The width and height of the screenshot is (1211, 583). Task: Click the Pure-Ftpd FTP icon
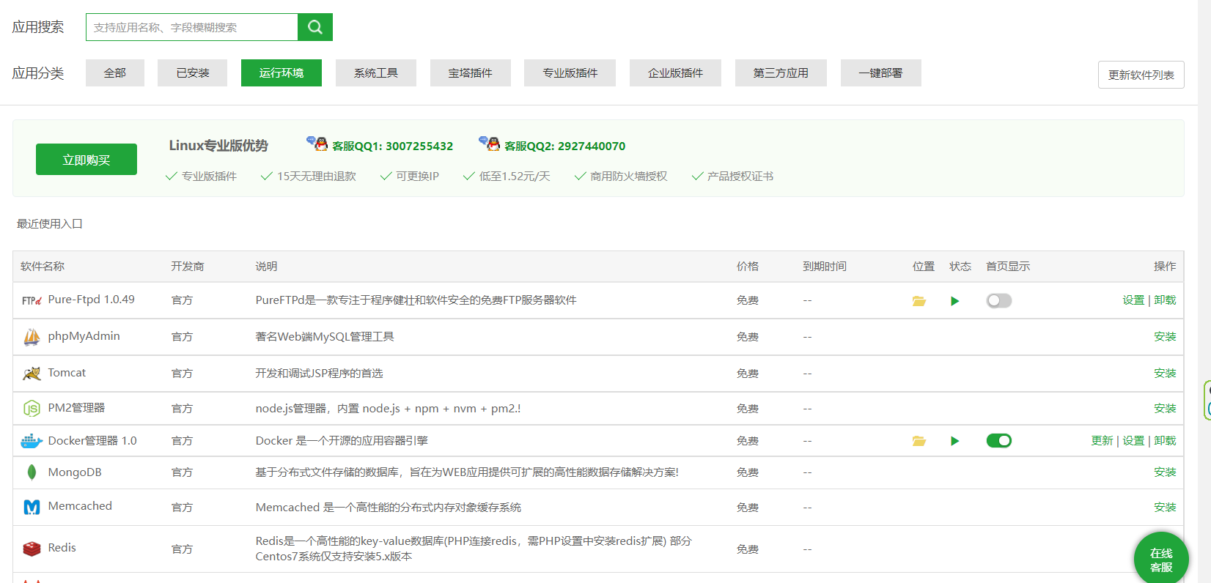point(32,300)
